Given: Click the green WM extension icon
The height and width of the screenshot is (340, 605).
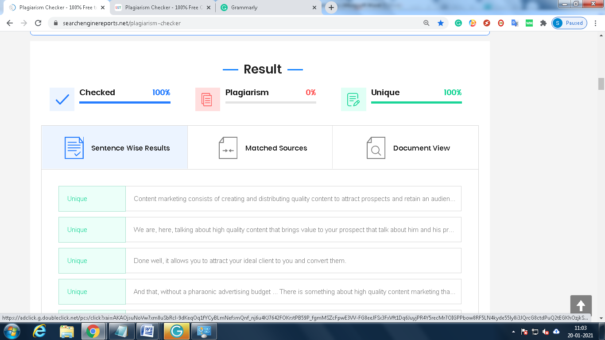Looking at the screenshot, I should tap(529, 23).
